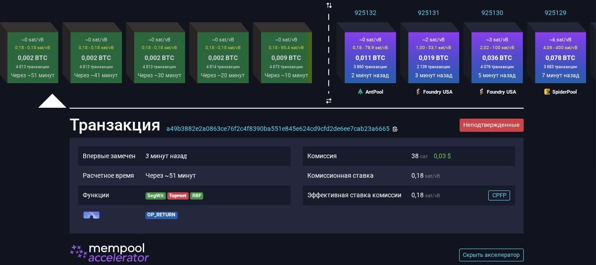Screen dimensions: 596x265
Task: Click the AntPool logo icon
Action: tap(361, 92)
